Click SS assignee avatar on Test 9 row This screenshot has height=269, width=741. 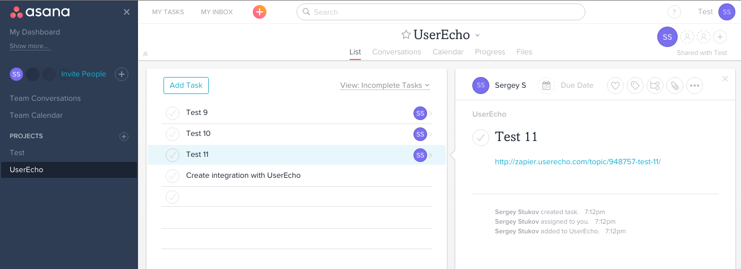420,113
